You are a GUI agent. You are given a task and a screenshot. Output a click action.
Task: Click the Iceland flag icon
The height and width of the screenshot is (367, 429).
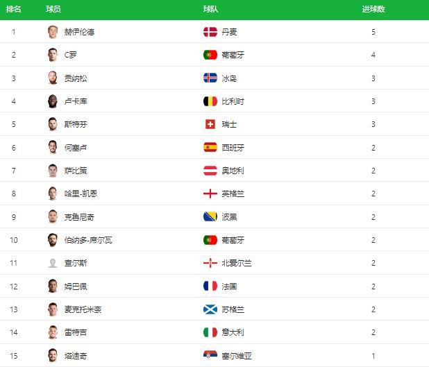click(x=210, y=78)
